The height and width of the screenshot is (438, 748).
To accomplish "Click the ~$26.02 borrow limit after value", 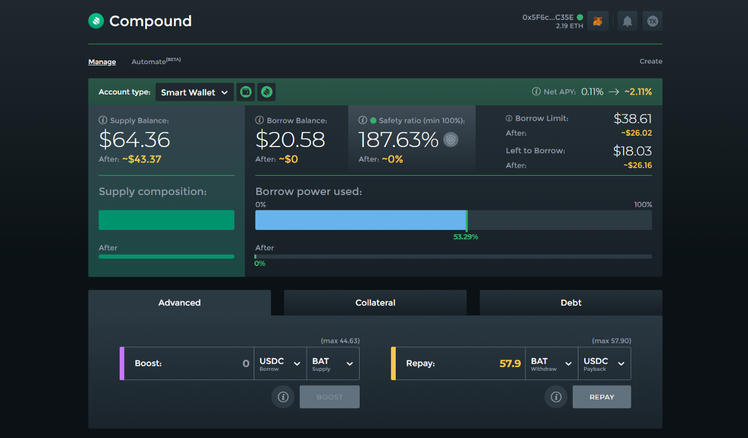I will [636, 133].
